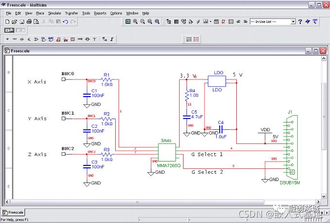Click the Back Annotate from Ultiboard icon

coord(238,21)
